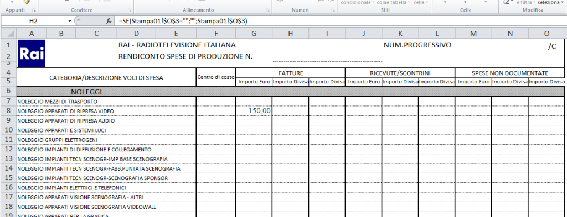
Task: Open the Allineamento dialog launcher
Action: click(267, 10)
